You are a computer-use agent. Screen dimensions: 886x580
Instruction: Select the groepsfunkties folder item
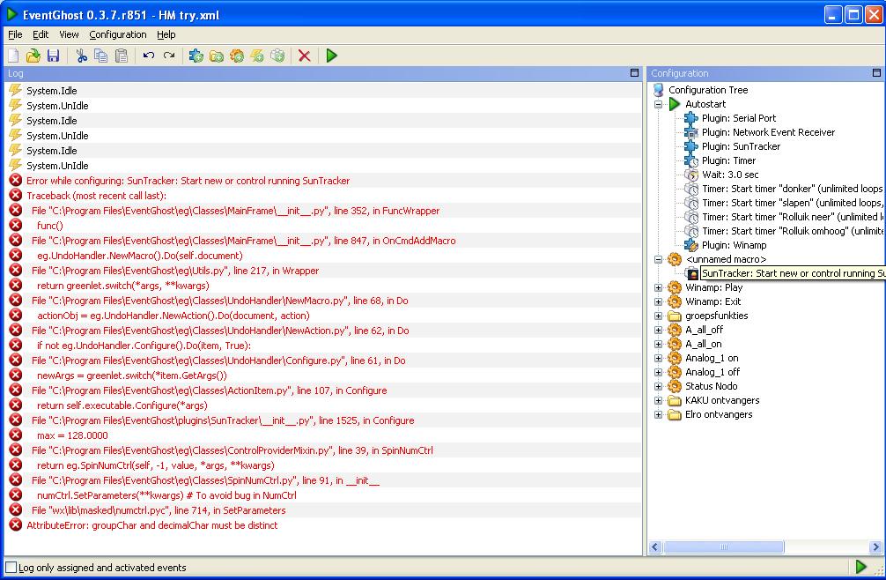717,316
